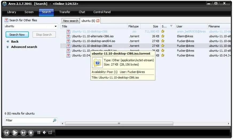Sort results by Filetype column

pos(134,26)
